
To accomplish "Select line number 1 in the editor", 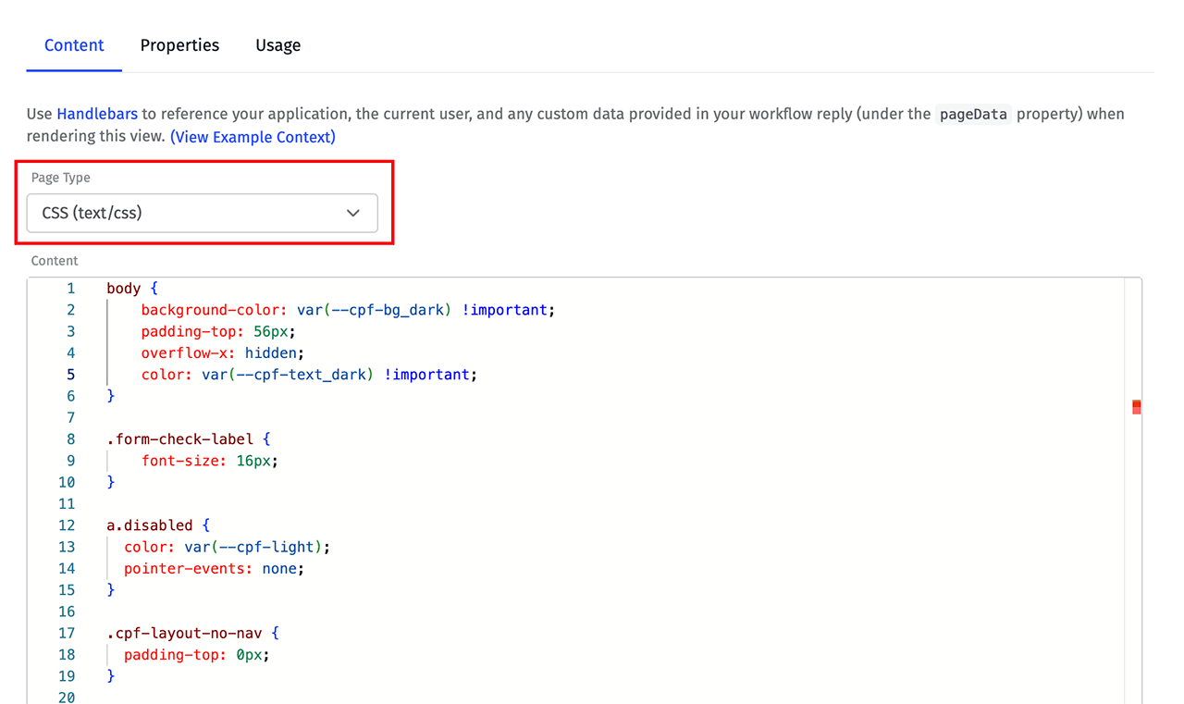I will [70, 288].
